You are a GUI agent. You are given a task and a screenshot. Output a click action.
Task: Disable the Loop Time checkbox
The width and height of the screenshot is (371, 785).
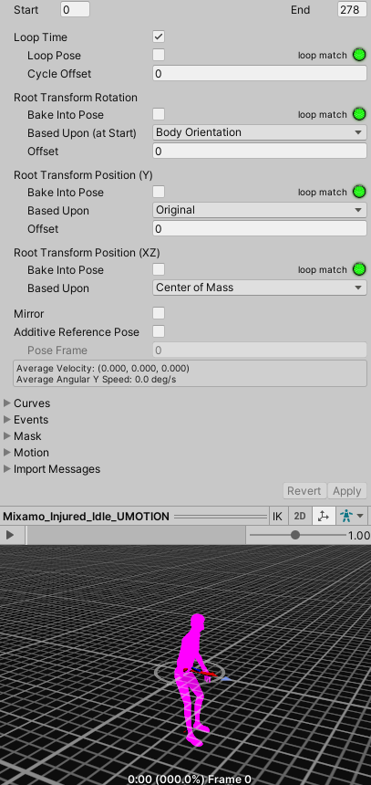click(x=159, y=37)
